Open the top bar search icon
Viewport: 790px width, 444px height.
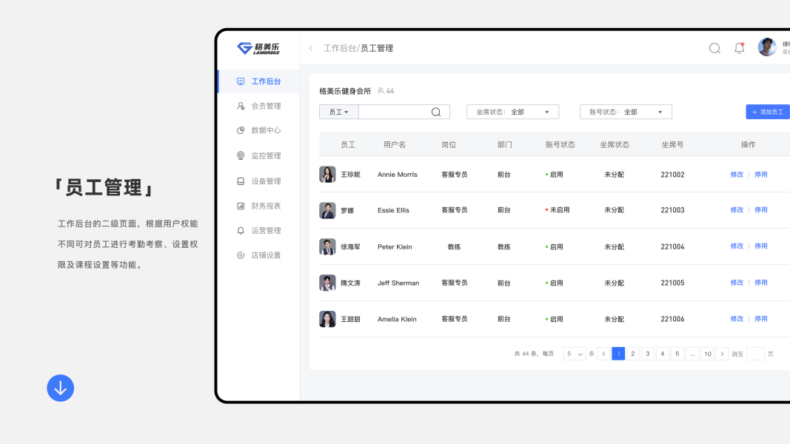[x=714, y=48]
